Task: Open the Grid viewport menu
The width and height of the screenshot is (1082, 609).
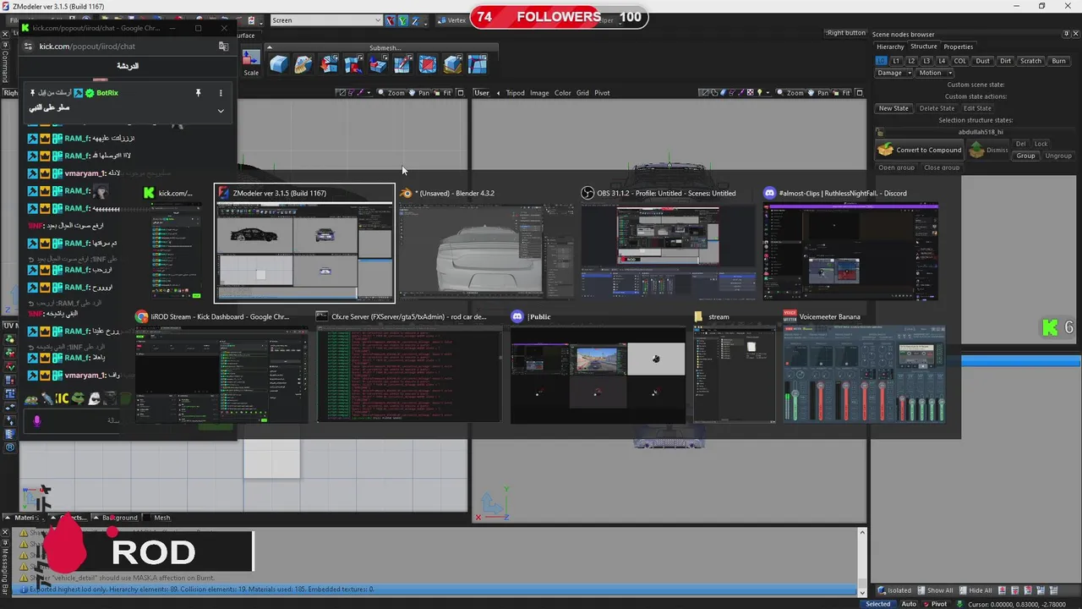Action: tap(582, 93)
